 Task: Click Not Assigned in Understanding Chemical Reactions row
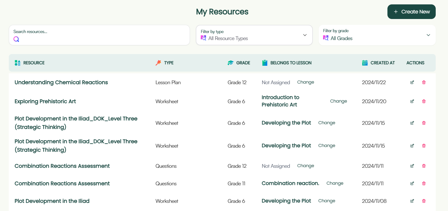[276, 82]
